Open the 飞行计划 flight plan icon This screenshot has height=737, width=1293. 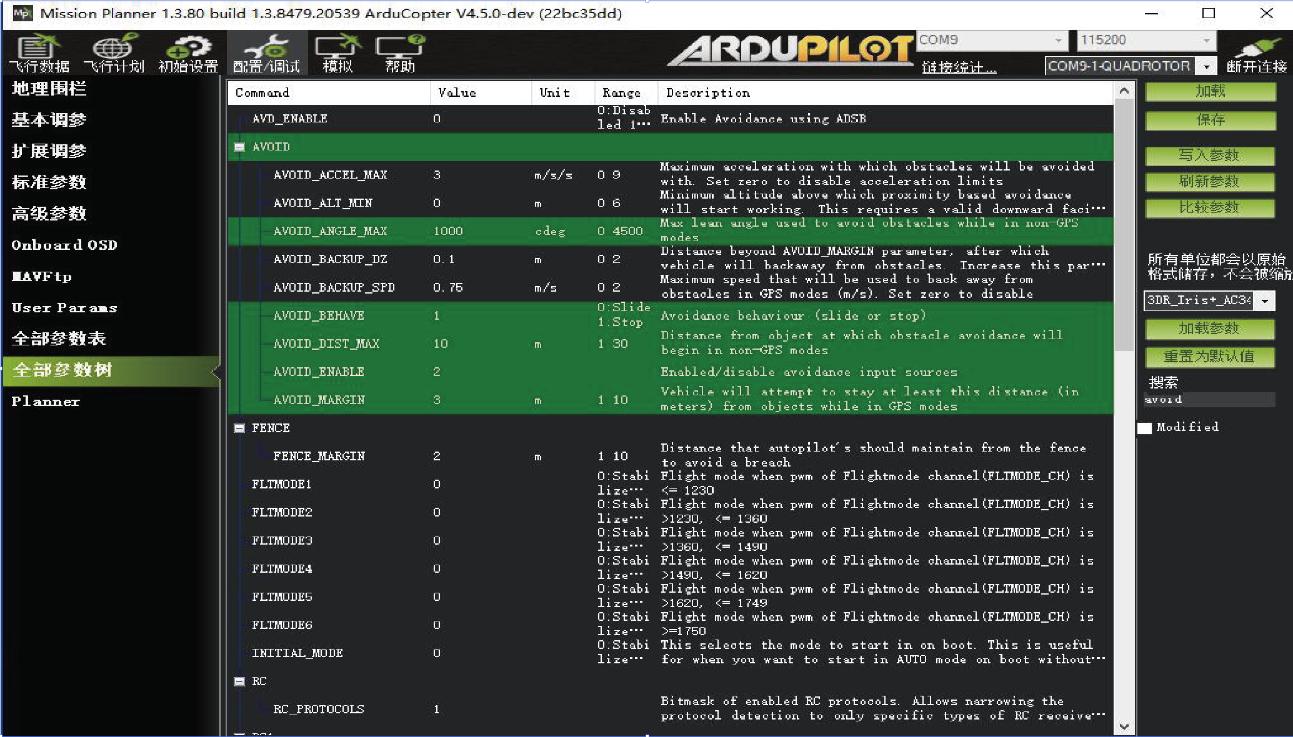click(x=114, y=53)
